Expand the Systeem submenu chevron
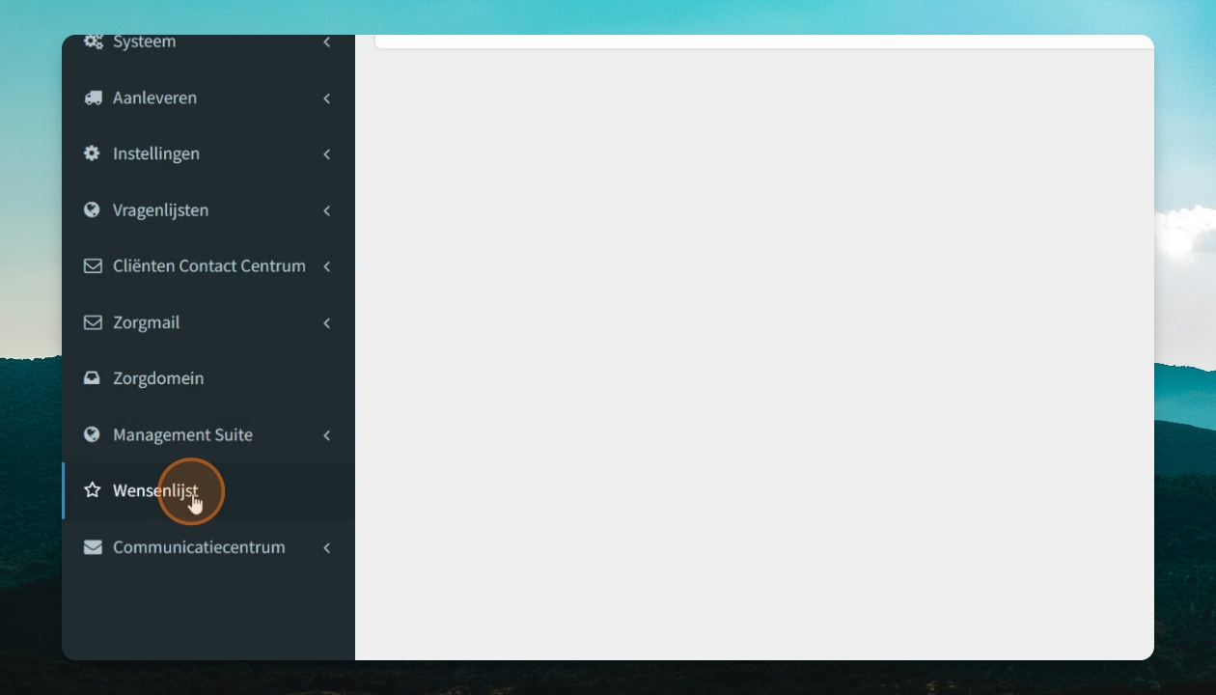 pos(327,42)
